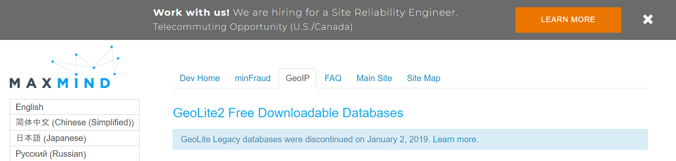Open the Site Map tab
Screen dimensions: 676x161
(x=423, y=78)
